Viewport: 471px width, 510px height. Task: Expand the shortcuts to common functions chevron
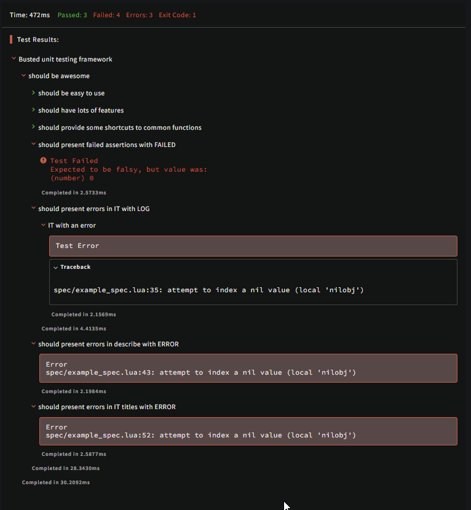tap(33, 127)
